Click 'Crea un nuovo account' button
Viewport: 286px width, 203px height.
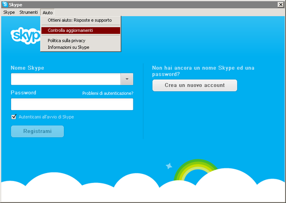(x=194, y=85)
